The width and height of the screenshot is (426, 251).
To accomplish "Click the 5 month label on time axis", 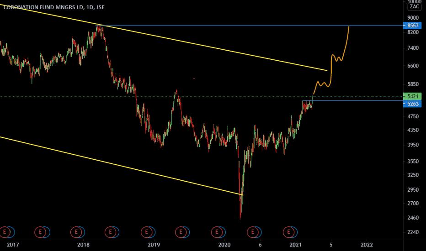I will 331,245.
